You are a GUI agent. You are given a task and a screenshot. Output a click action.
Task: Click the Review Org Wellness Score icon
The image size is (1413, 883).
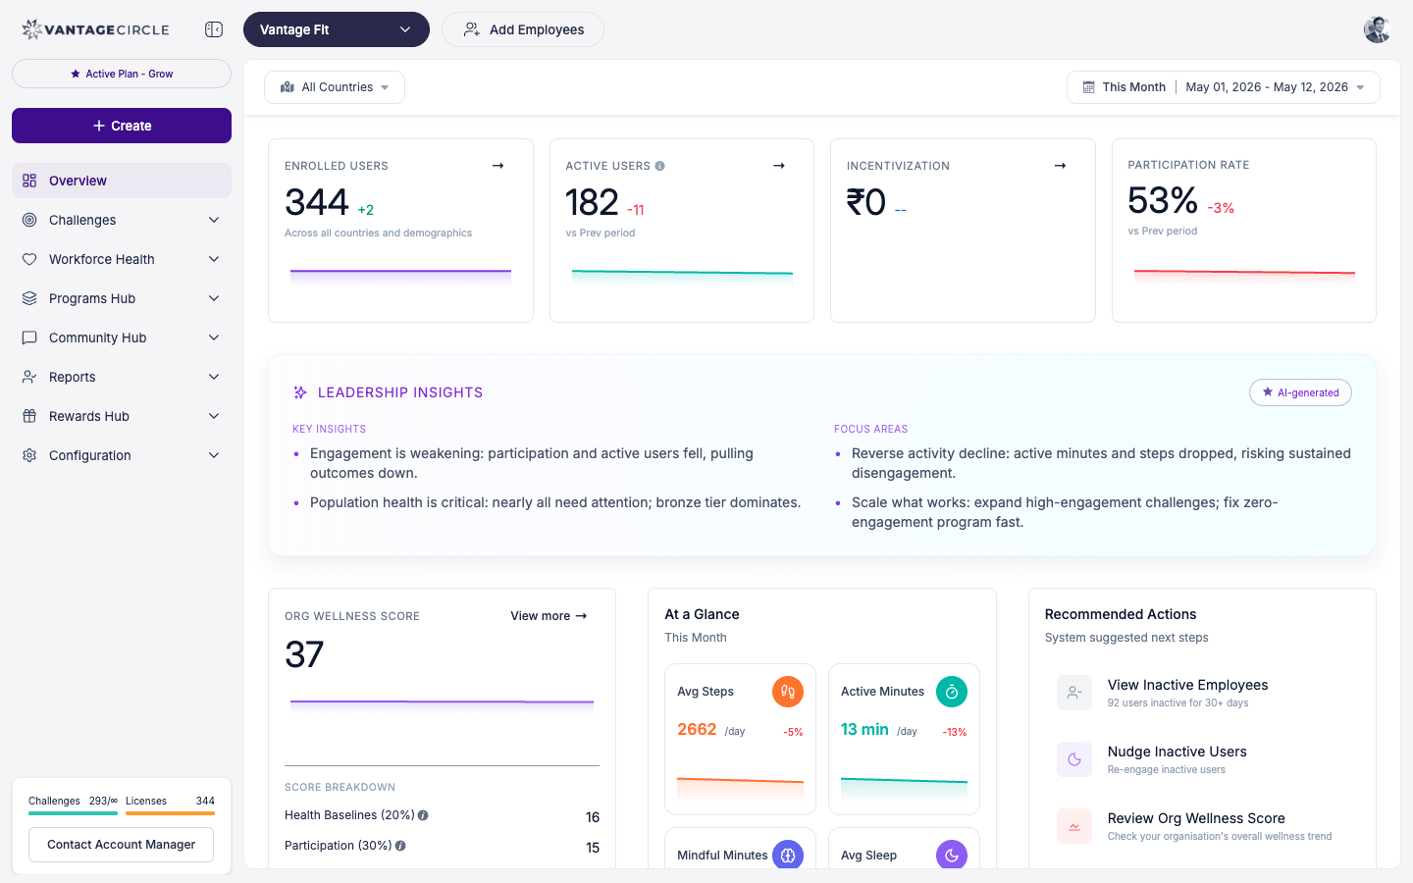pos(1074,826)
